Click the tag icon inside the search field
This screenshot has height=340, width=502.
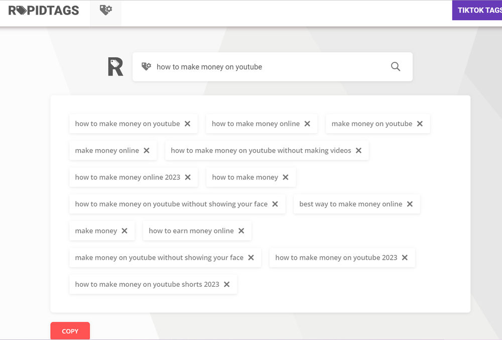point(146,66)
